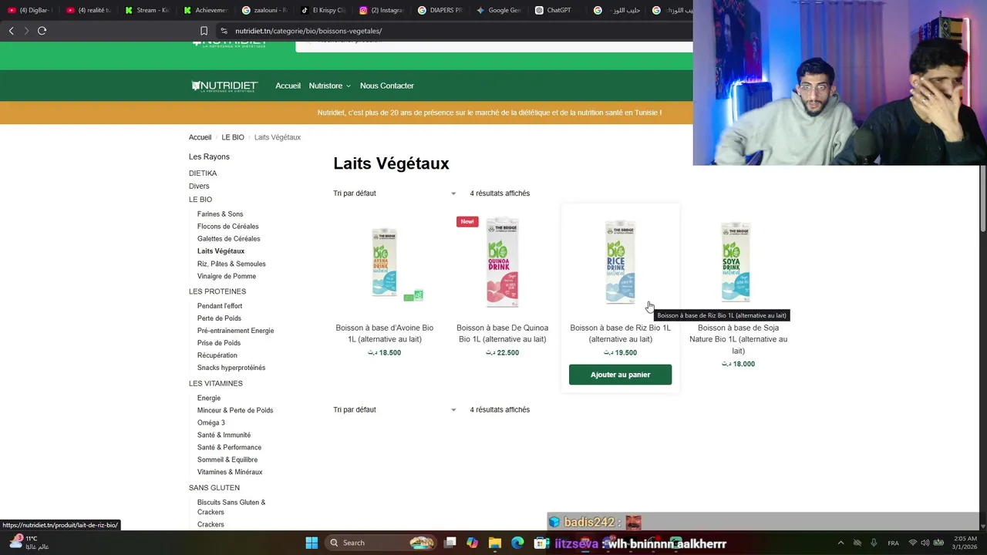The image size is (987, 555).
Task: Expand the Nutristore menu
Action: click(330, 86)
